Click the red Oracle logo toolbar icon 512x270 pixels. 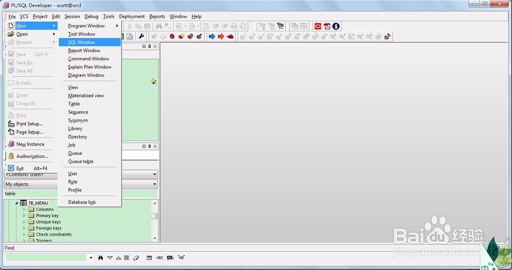pyautogui.click(x=318, y=27)
